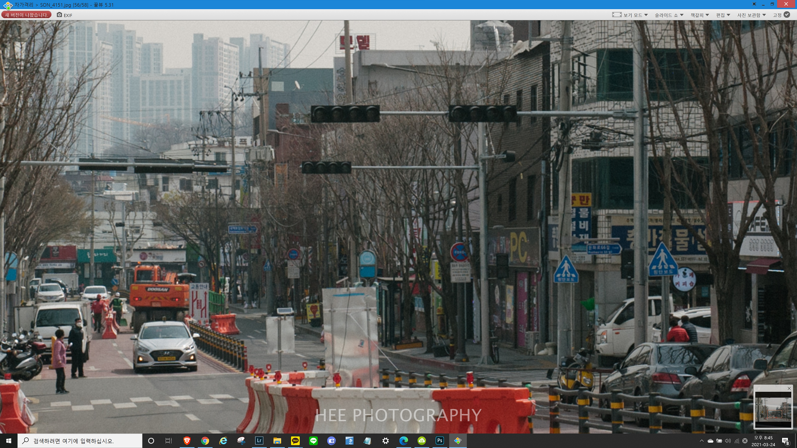Open the EXIF info camera icon
This screenshot has width=797, height=448.
tap(60, 15)
